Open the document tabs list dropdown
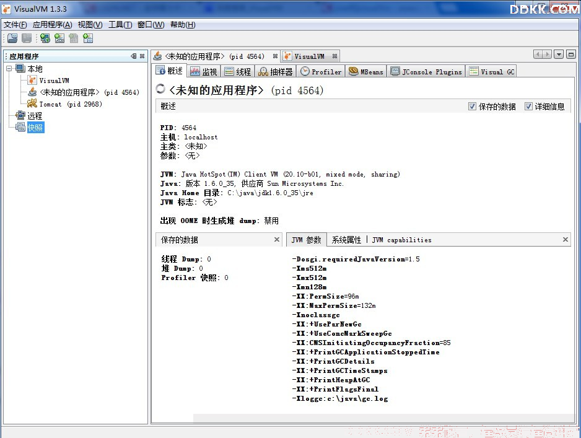The height and width of the screenshot is (438, 581). point(559,55)
